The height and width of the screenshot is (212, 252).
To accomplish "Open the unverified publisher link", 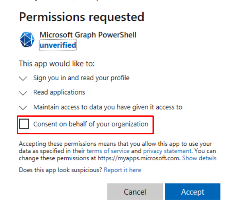I will [x=58, y=45].
